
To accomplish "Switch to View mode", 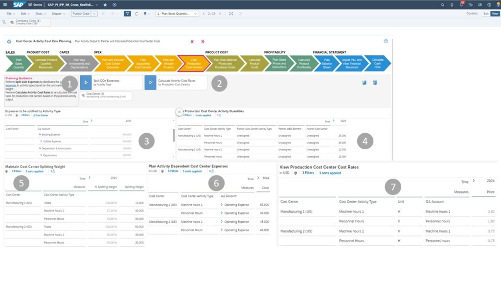I will click(x=495, y=14).
